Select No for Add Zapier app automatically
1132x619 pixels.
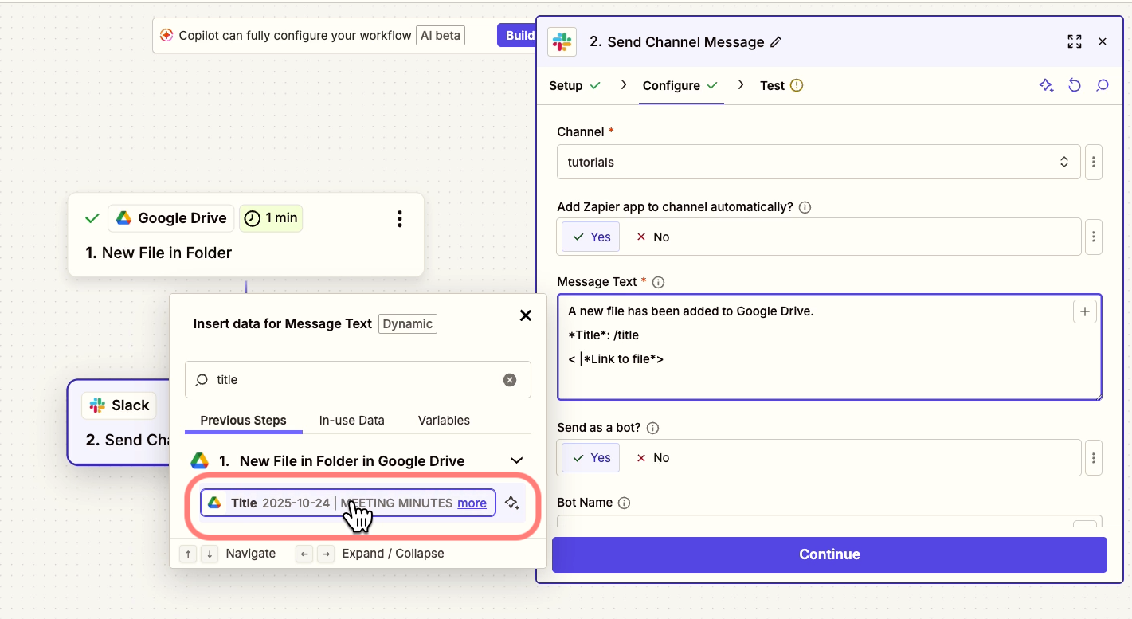[x=652, y=237]
